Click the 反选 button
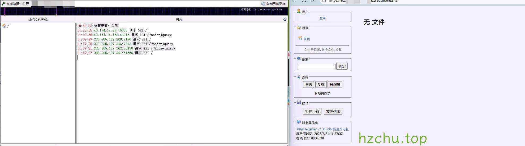The height and width of the screenshot is (146, 525). (321, 85)
